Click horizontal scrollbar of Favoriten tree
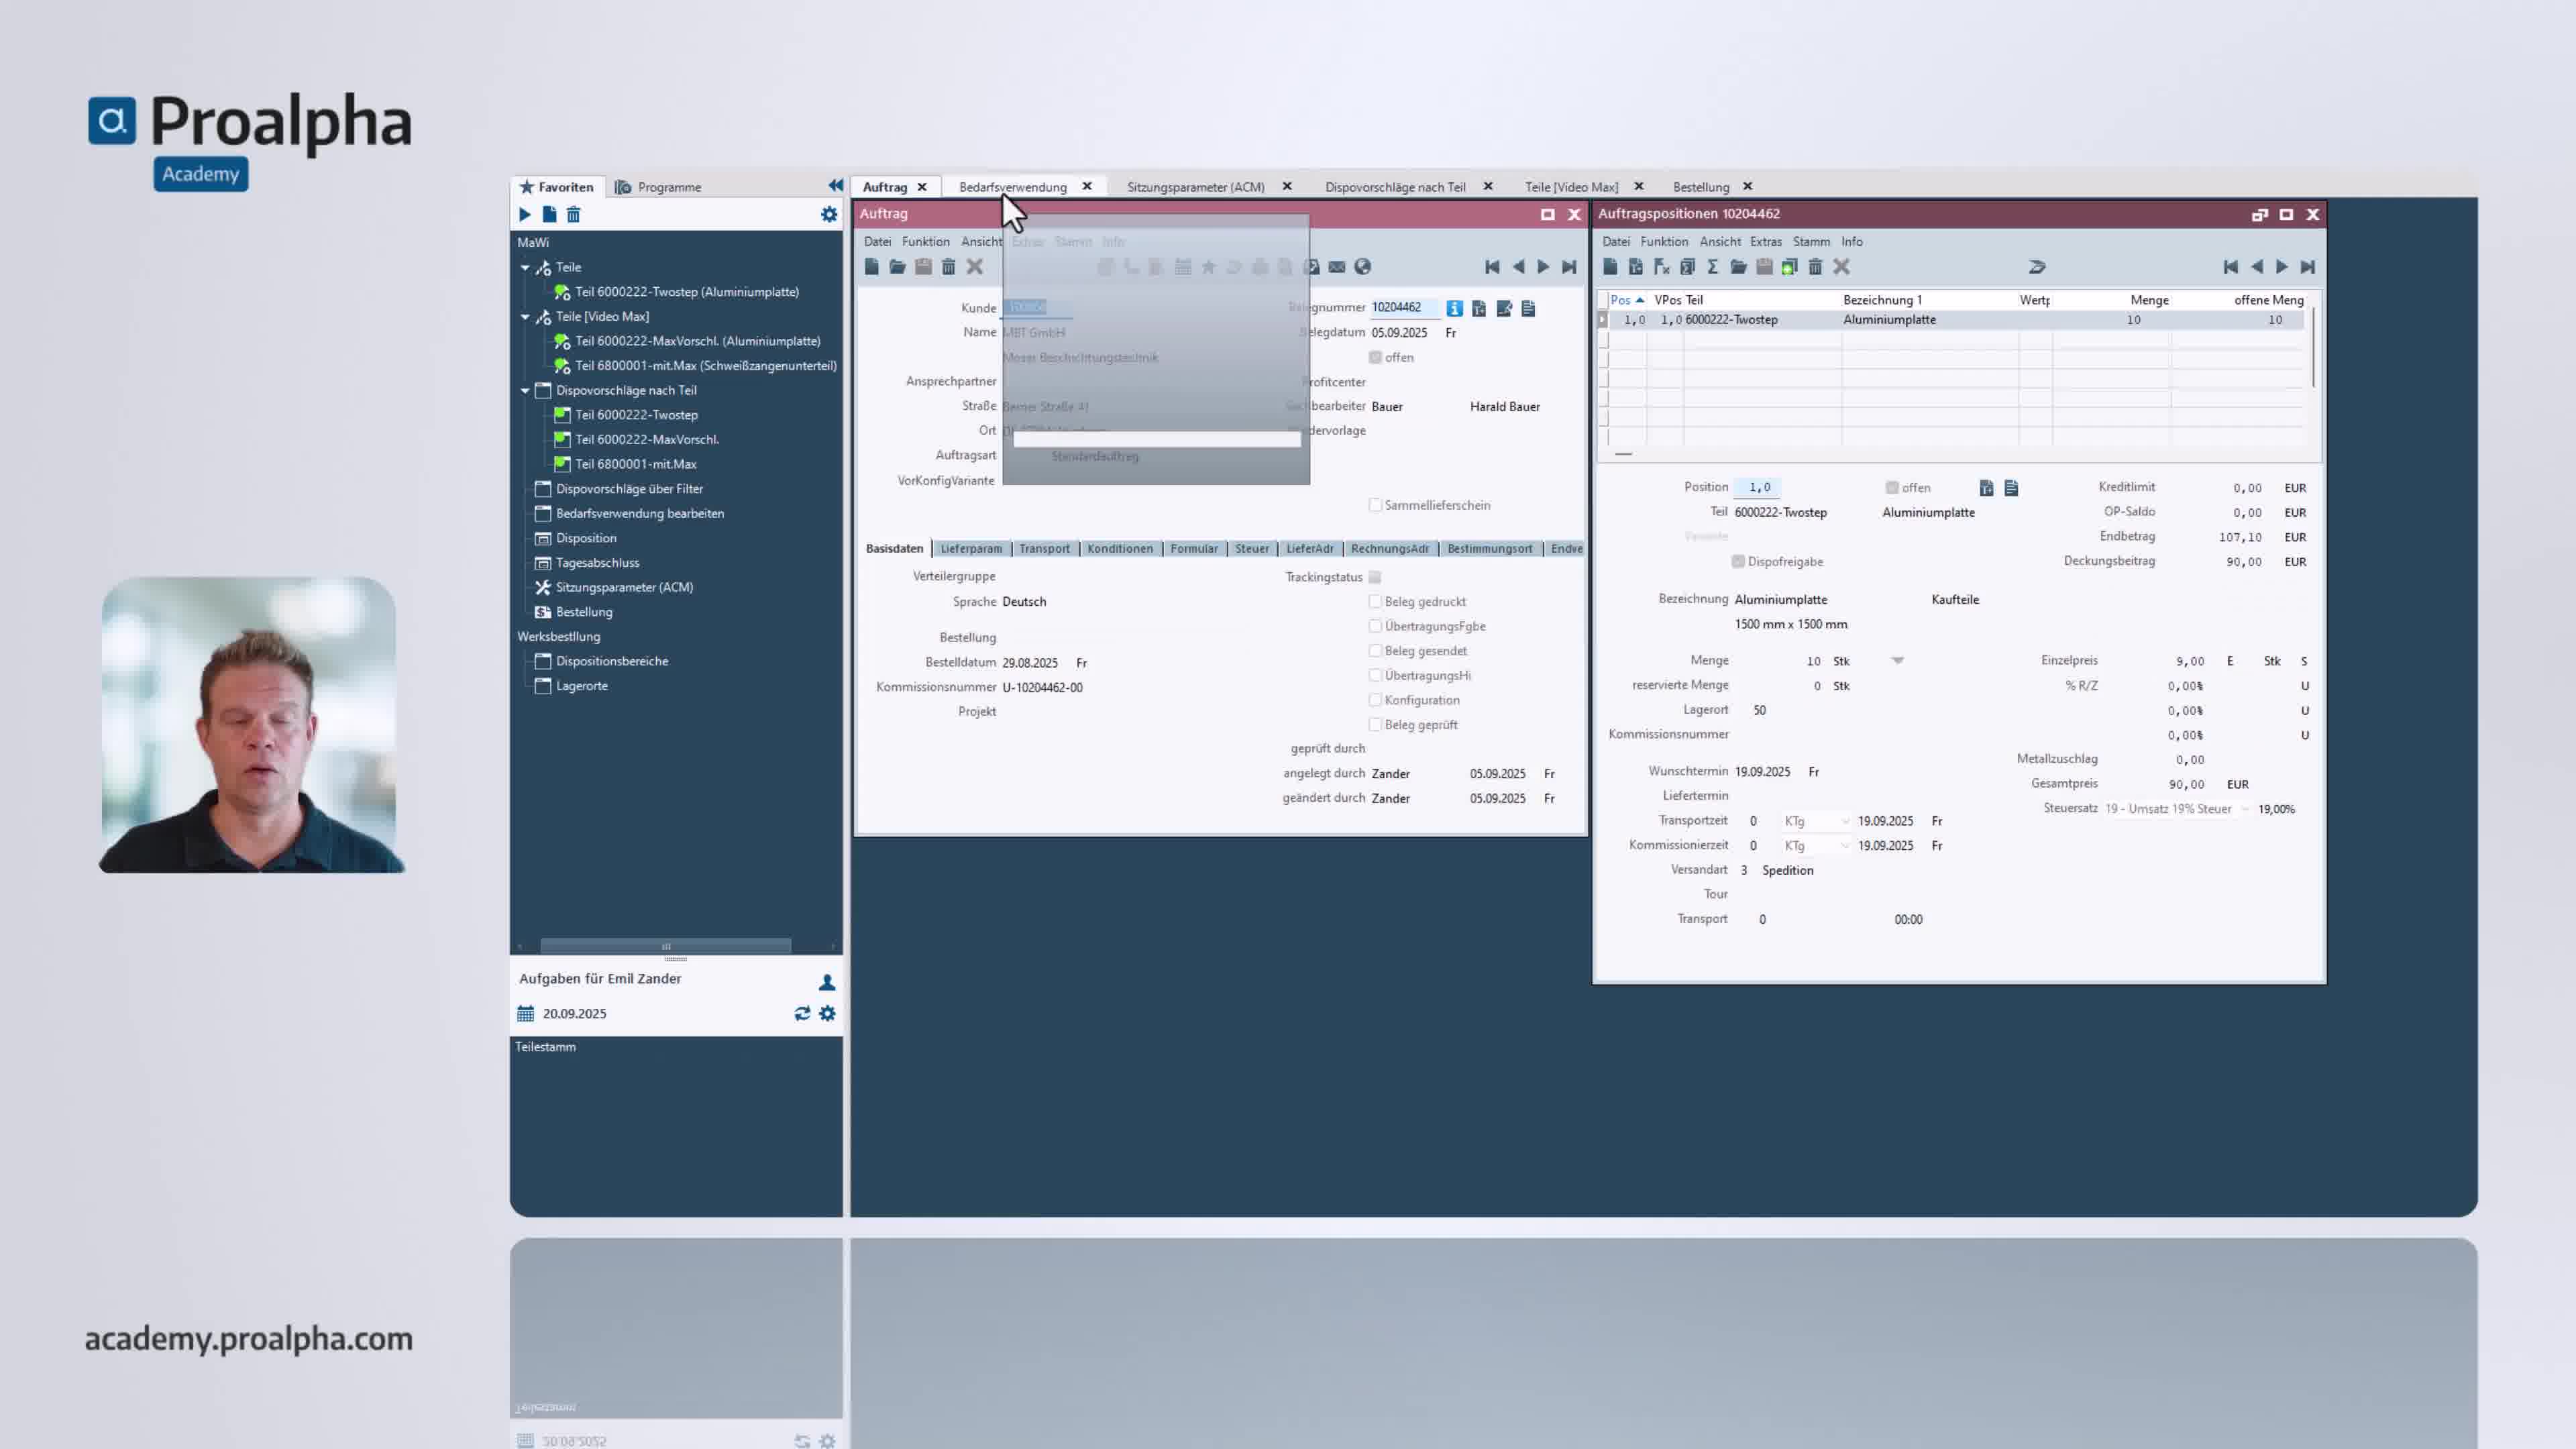 (x=666, y=946)
